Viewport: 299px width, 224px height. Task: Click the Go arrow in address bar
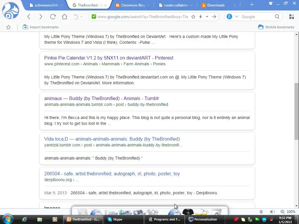[x=214, y=17]
